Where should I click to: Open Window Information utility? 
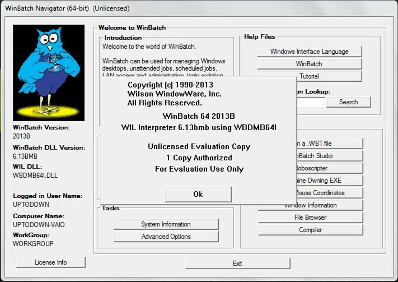point(310,206)
